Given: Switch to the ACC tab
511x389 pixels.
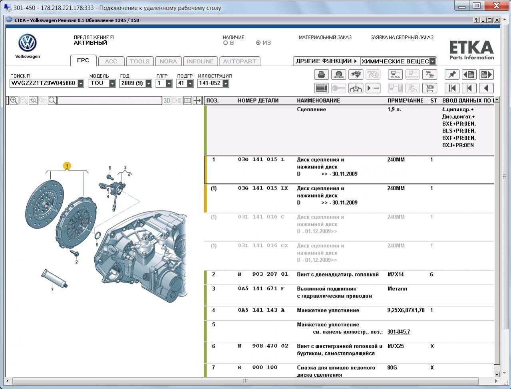Looking at the screenshot, I should 111,61.
